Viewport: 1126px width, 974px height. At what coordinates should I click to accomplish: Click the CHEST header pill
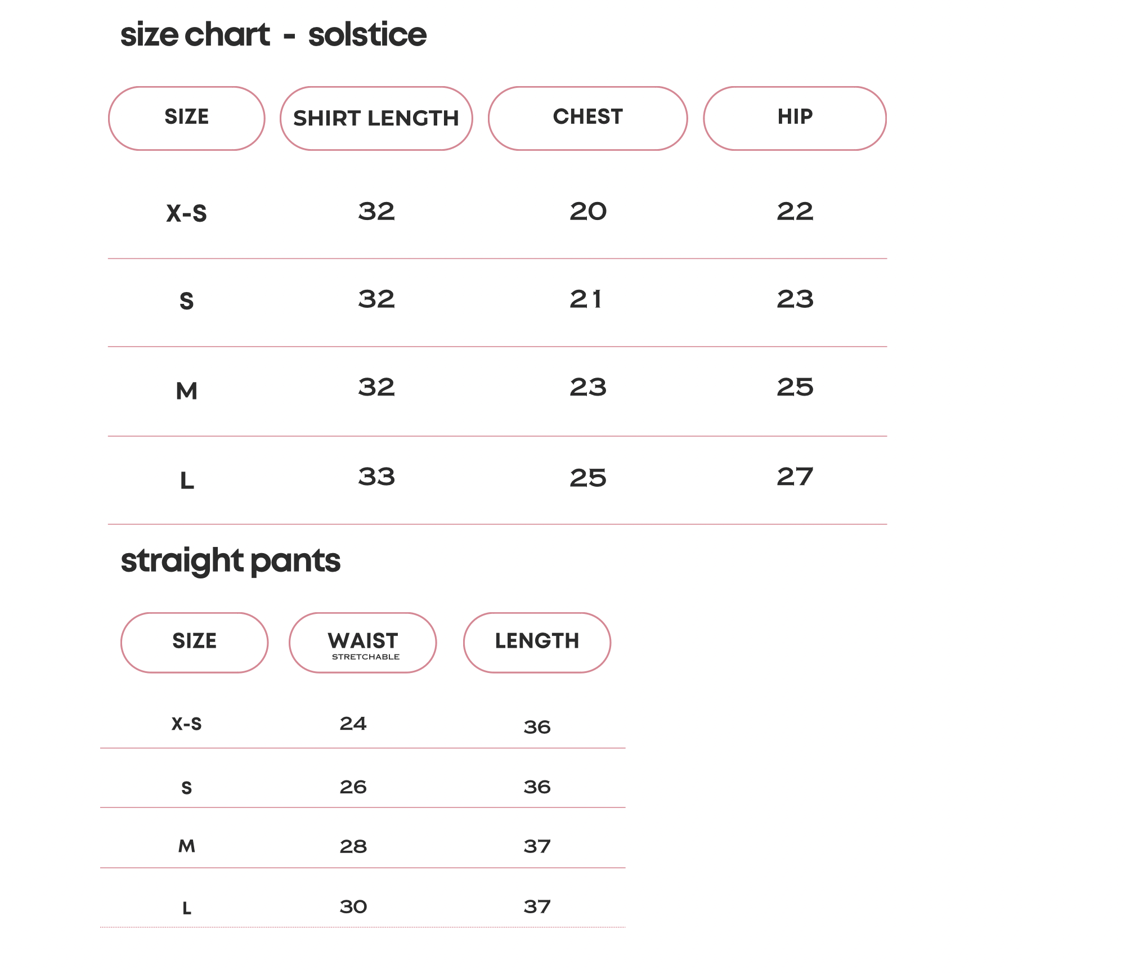click(x=588, y=119)
